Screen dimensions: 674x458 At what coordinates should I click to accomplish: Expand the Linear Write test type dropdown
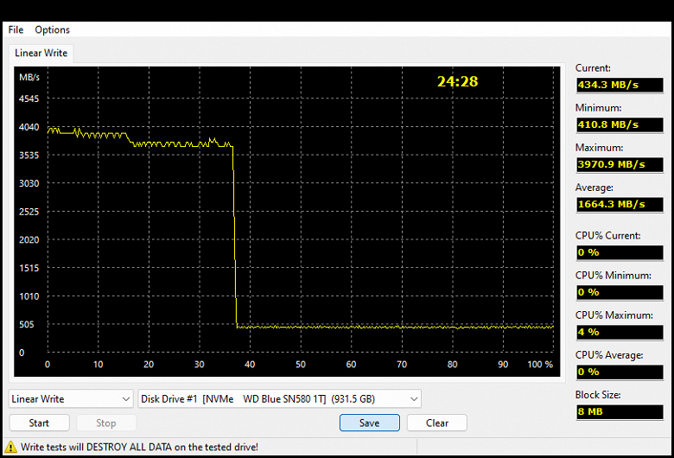[71, 398]
